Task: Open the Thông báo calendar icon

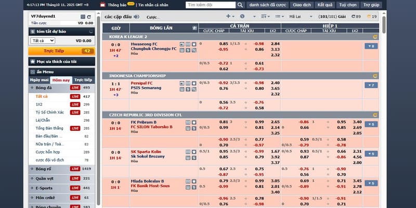Action: click(102, 5)
